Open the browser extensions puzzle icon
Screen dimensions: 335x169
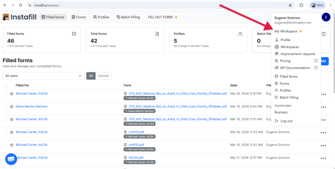pyautogui.click(x=301, y=5)
